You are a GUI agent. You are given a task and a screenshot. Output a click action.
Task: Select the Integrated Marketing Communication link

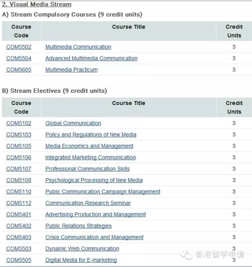[91, 157]
